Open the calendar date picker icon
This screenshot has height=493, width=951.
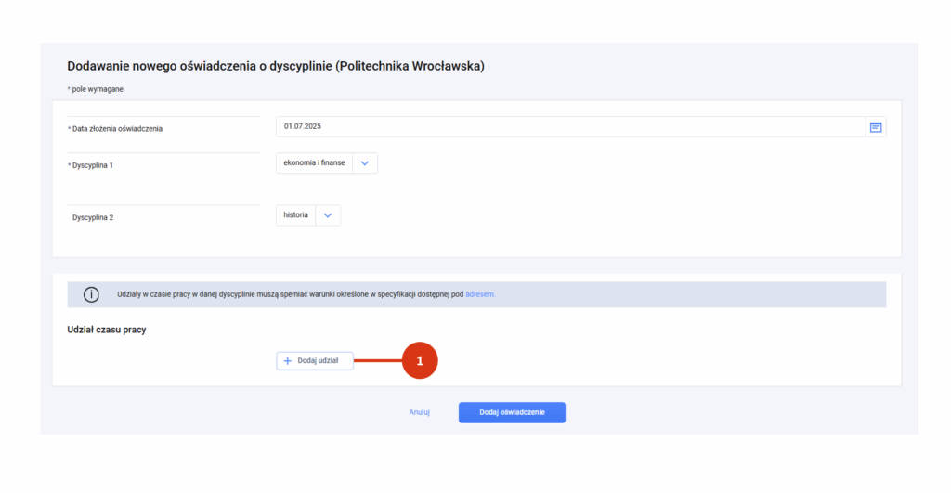(x=876, y=127)
